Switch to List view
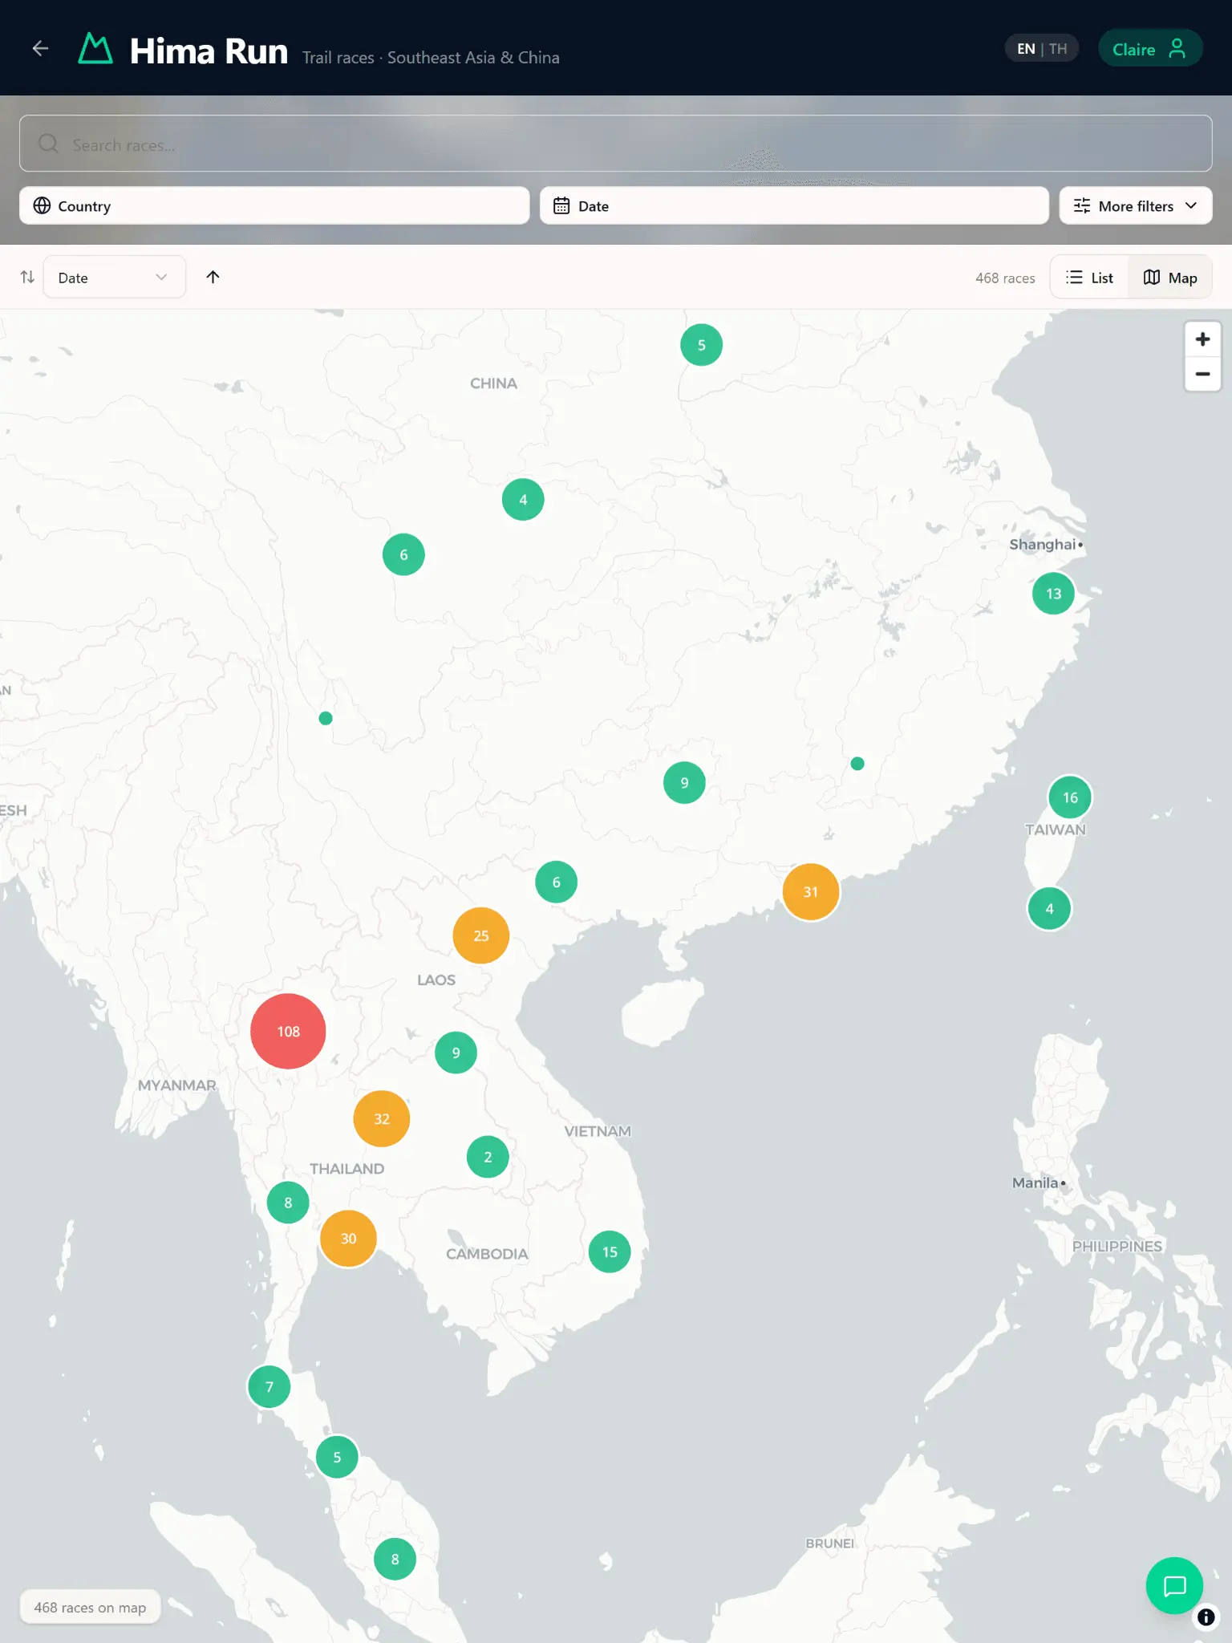The image size is (1232, 1643). (1089, 278)
